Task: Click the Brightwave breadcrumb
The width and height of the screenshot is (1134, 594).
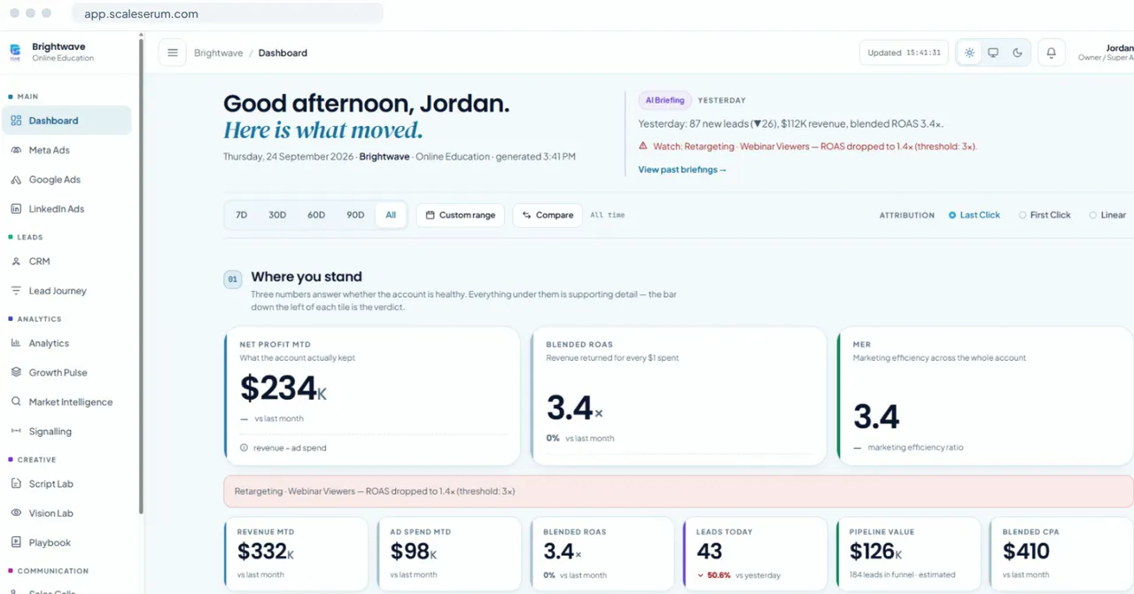Action: [x=218, y=53]
